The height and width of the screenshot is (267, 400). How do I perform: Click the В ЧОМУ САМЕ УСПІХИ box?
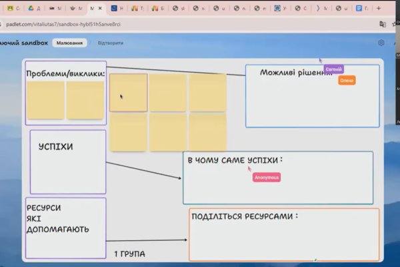click(277, 188)
